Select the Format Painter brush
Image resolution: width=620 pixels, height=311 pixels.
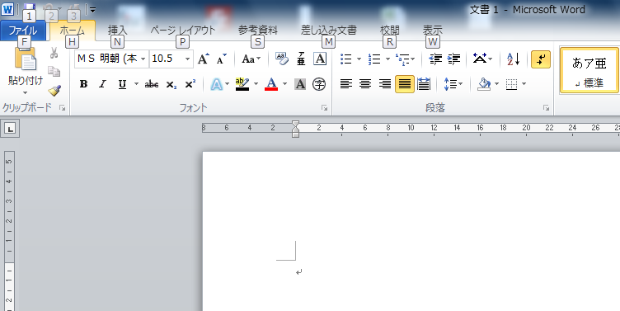click(54, 91)
